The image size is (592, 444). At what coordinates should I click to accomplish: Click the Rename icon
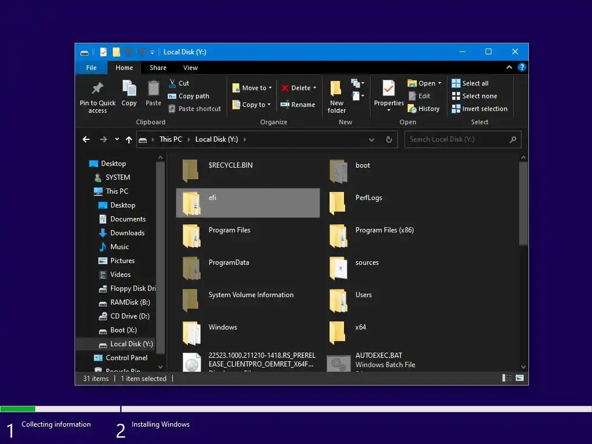pos(285,105)
